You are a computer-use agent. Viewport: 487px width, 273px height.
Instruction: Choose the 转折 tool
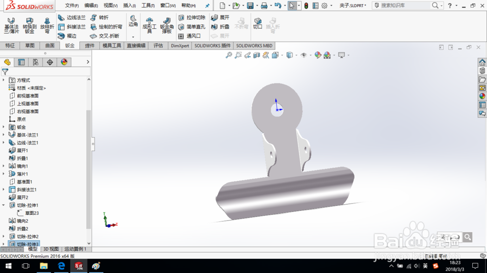pyautogui.click(x=99, y=17)
